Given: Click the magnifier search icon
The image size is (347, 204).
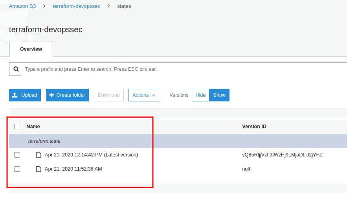Looking at the screenshot, I should tap(16, 69).
